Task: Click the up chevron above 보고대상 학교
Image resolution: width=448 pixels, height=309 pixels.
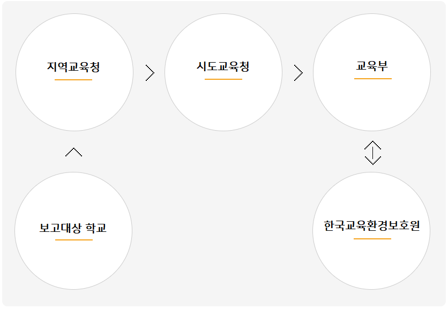Action: (74, 152)
